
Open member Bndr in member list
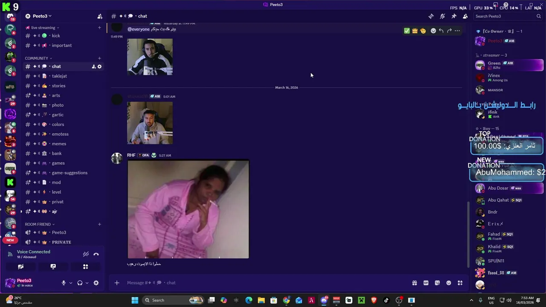pyautogui.click(x=509, y=212)
